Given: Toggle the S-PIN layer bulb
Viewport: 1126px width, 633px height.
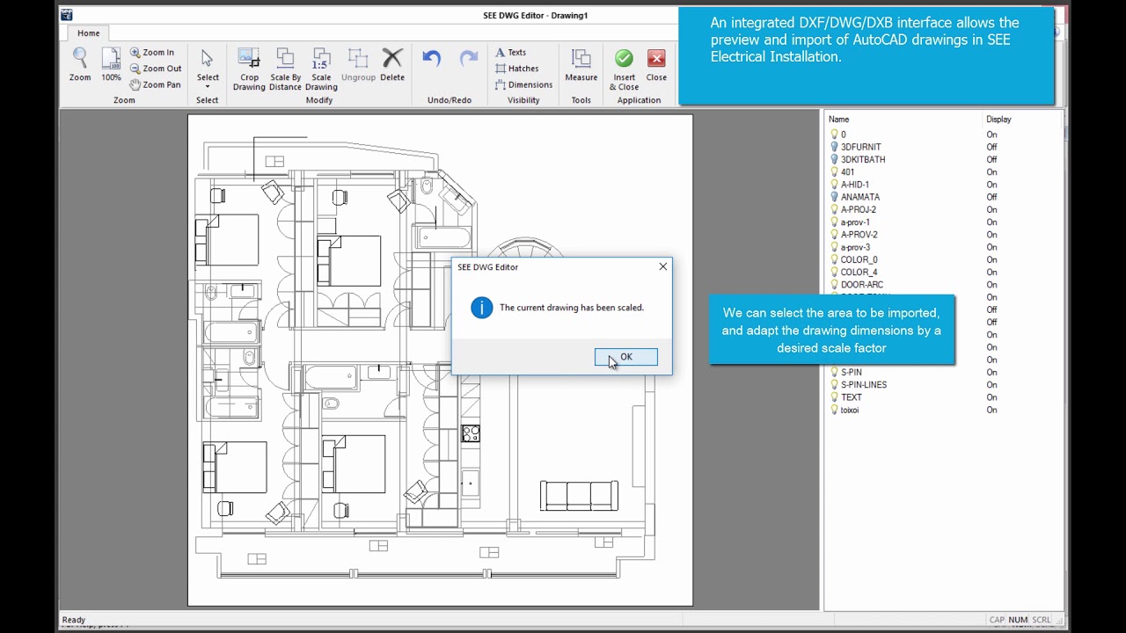Looking at the screenshot, I should [834, 372].
